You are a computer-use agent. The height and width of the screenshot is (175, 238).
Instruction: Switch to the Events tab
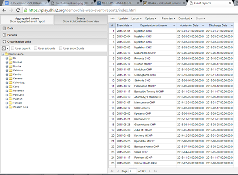tap(80, 20)
